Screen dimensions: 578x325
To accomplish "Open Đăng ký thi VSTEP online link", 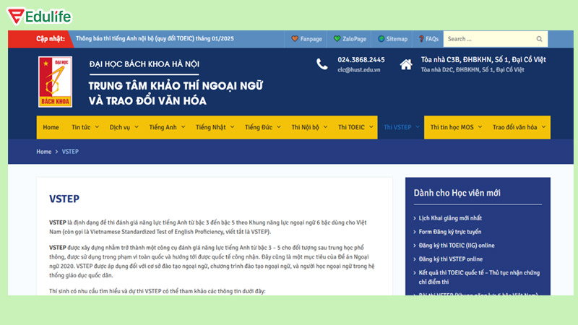I will coord(450,259).
